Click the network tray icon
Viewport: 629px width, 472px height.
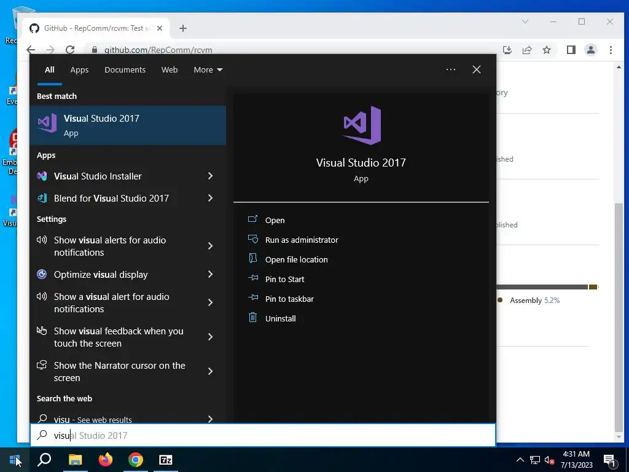click(x=535, y=460)
